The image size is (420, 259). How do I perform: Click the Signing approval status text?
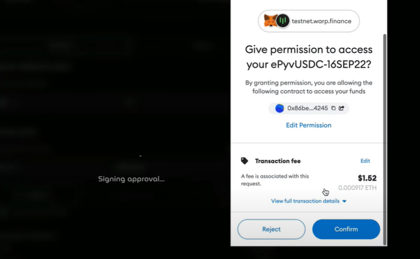point(131,179)
